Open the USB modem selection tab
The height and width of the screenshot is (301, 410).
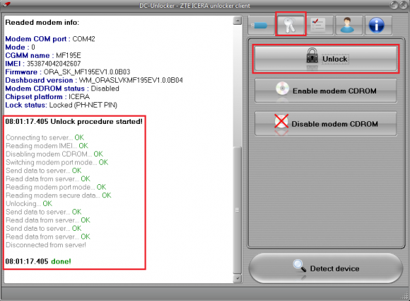tap(261, 25)
